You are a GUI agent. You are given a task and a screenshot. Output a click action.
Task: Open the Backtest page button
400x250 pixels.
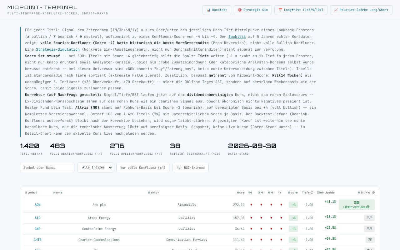[x=217, y=10]
